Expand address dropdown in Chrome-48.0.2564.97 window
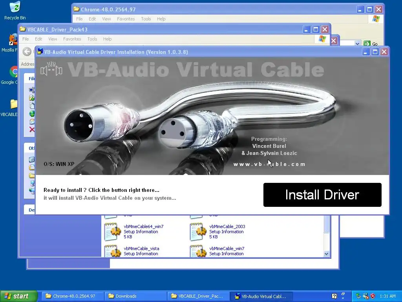The image size is (402, 302). pos(357,43)
